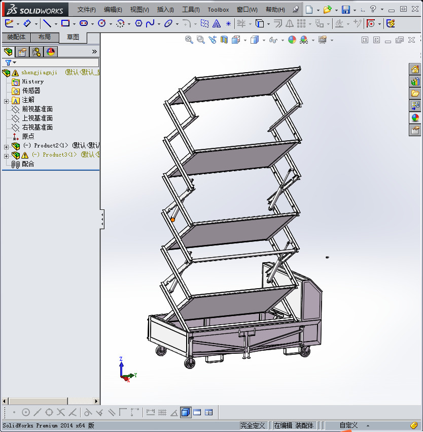Viewport: 423px width, 432px height.
Task: Open the FeatureManager design tree tab
Action: tap(9, 51)
